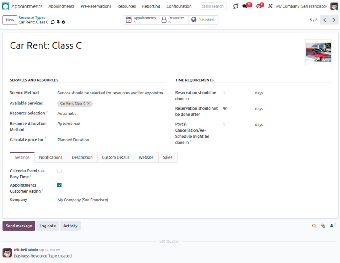
Task: Expand Resource Allocation Method dropdown
Action: pos(110,124)
